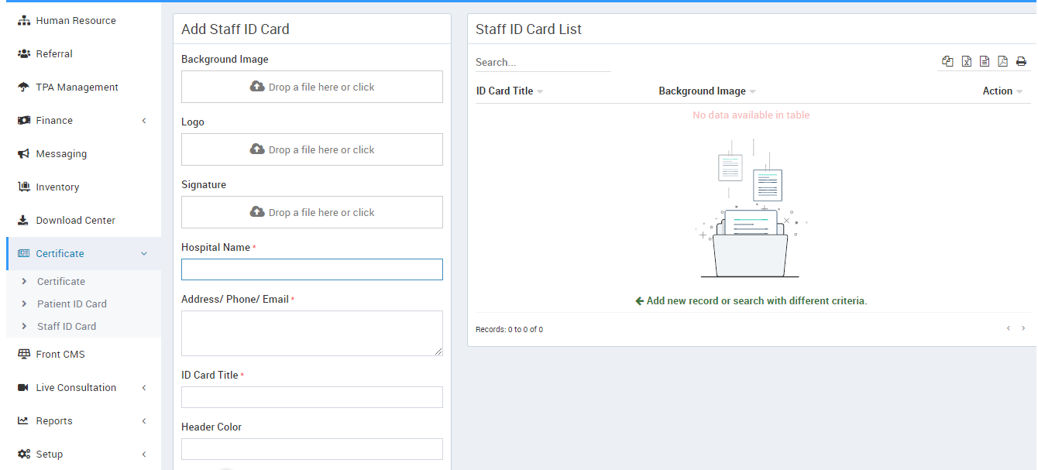Export the list as PDF

(1002, 62)
